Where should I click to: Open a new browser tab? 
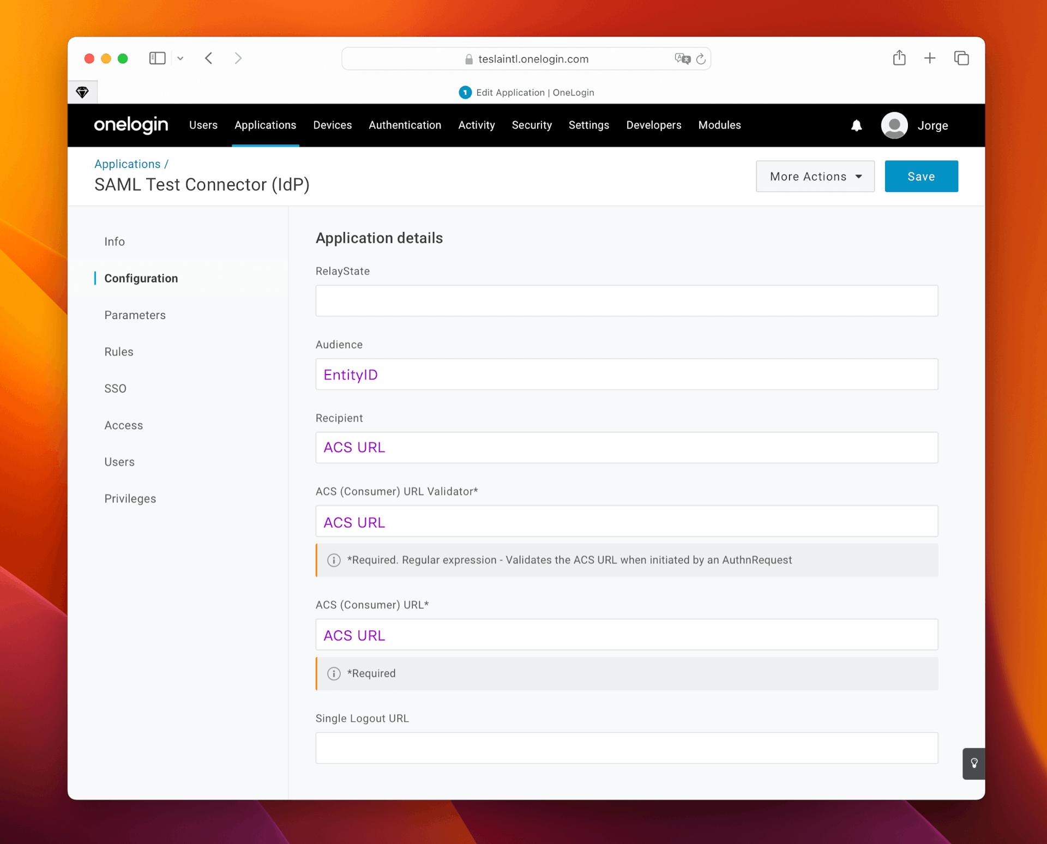(930, 58)
